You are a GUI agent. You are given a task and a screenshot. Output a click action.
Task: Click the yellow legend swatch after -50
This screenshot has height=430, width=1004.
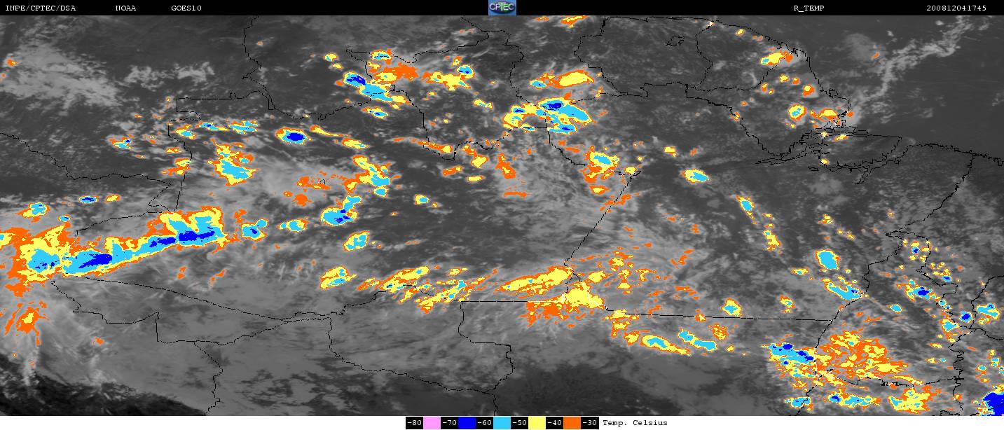pos(537,423)
